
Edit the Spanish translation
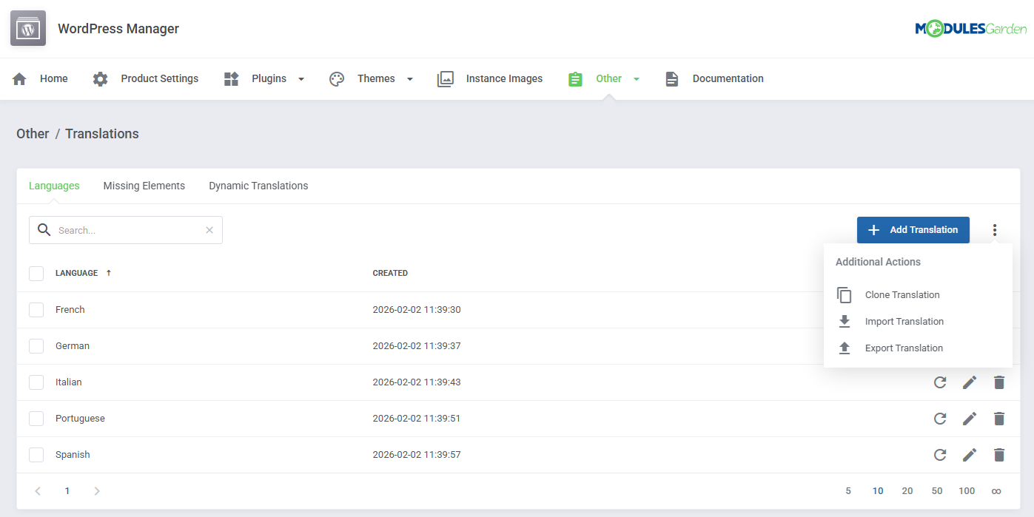(970, 454)
